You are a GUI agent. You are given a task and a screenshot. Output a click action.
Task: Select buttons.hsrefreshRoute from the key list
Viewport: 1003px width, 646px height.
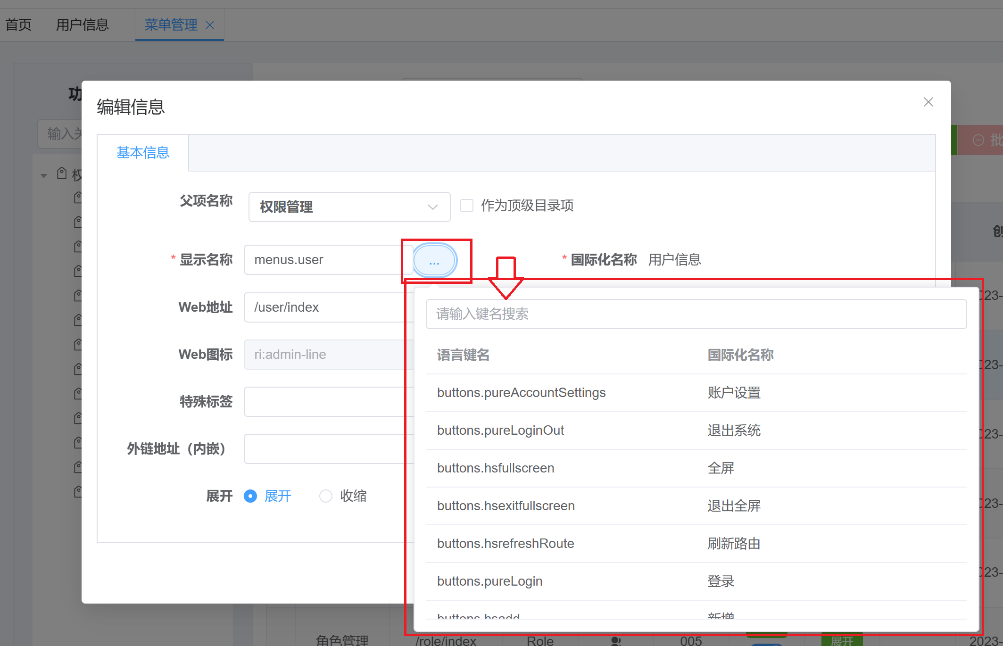pyautogui.click(x=506, y=543)
